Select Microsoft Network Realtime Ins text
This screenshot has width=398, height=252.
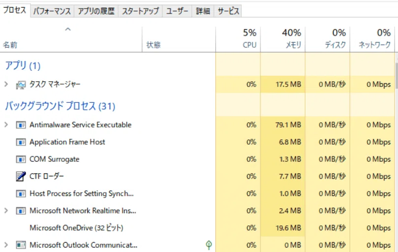tap(83, 211)
